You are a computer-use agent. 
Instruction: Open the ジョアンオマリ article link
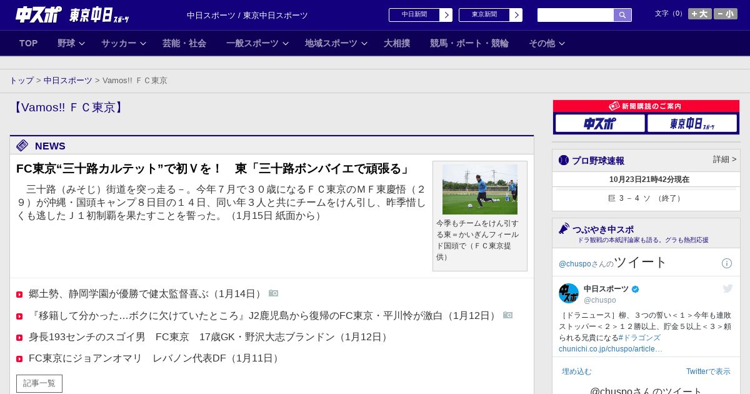[156, 358]
